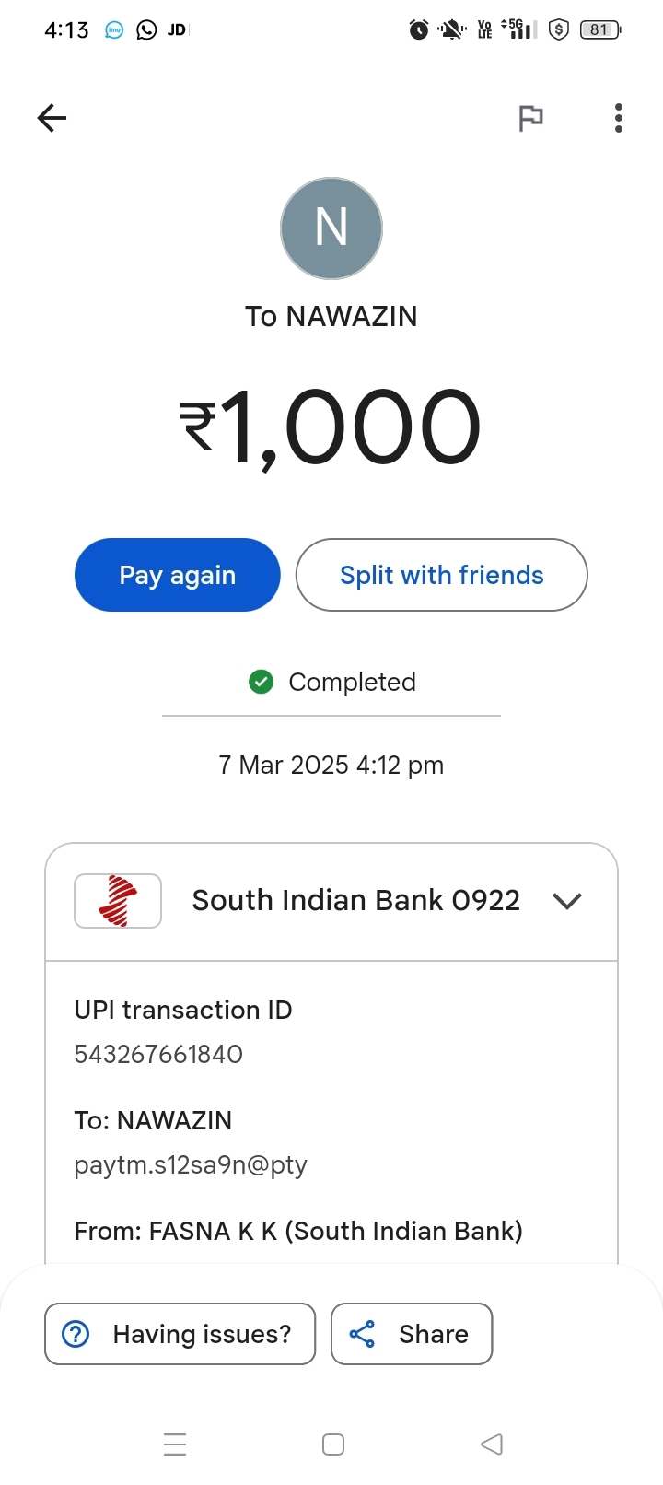The height and width of the screenshot is (1485, 663).
Task: Tap the report flag icon
Action: point(530,118)
